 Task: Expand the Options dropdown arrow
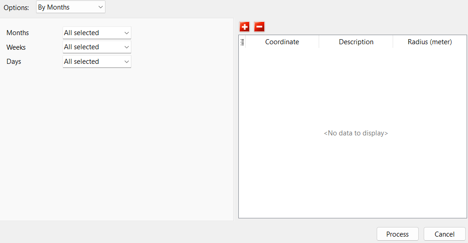pyautogui.click(x=100, y=7)
